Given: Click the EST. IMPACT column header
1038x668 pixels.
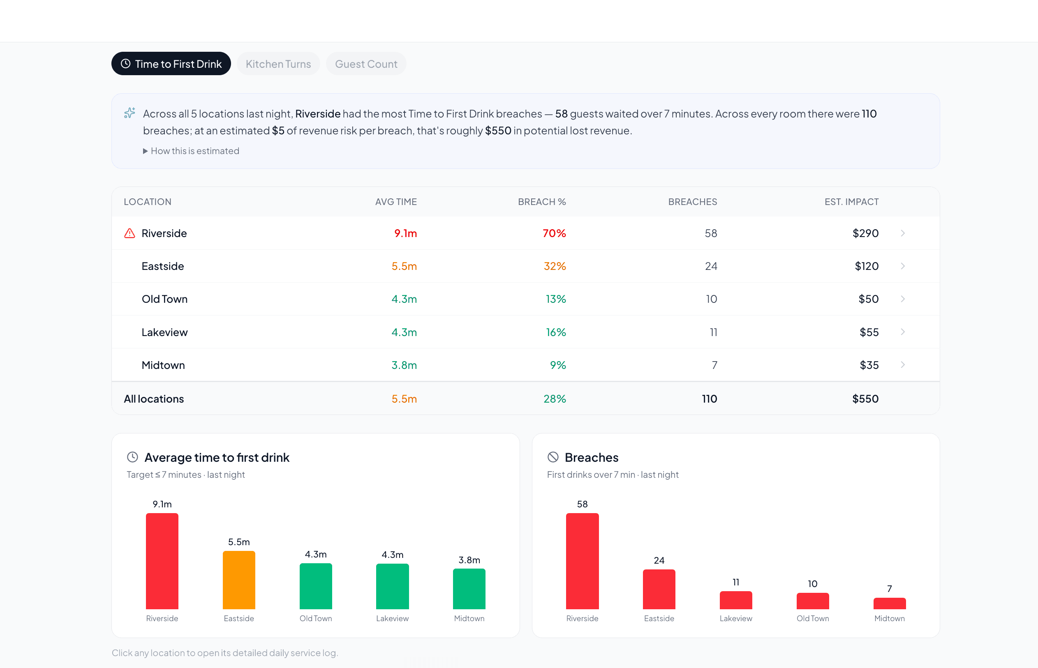Looking at the screenshot, I should (851, 202).
